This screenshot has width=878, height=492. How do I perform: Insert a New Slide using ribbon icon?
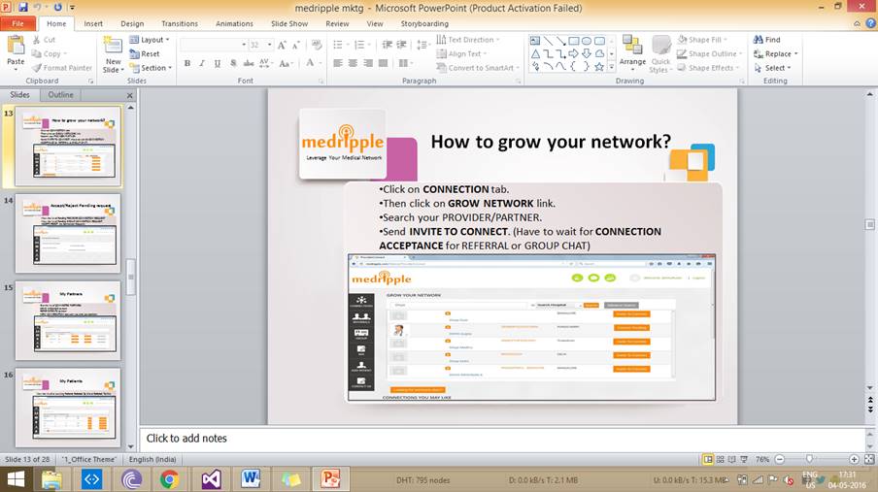click(x=113, y=46)
